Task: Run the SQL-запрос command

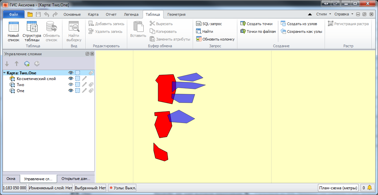Action: click(209, 24)
